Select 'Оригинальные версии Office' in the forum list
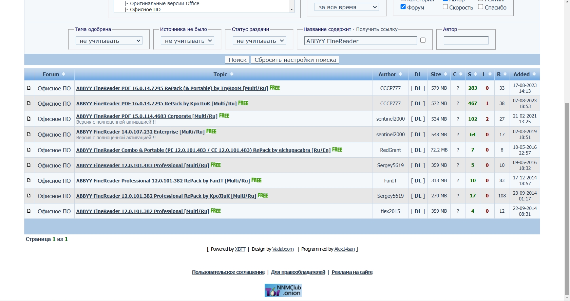 165,3
